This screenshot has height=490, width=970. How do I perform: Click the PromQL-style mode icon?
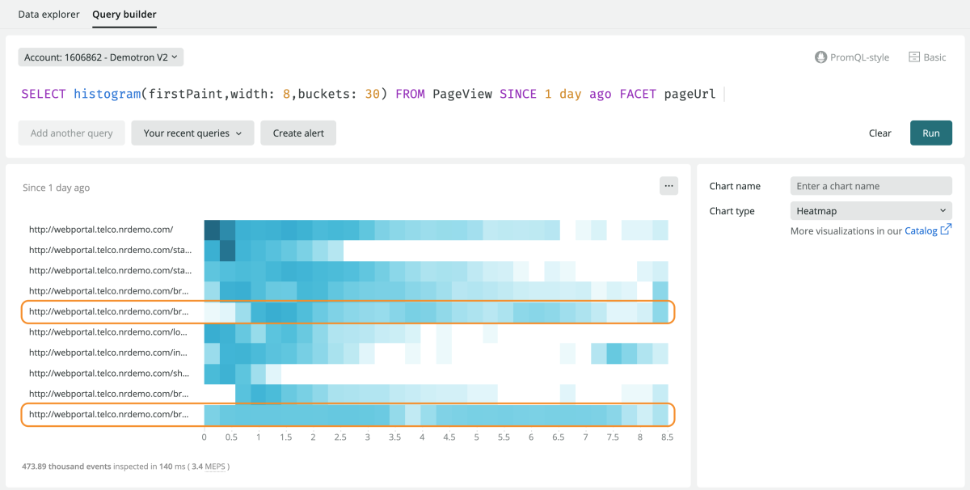[821, 57]
